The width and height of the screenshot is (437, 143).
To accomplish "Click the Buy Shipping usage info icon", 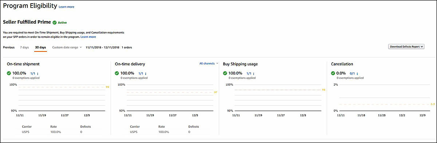I will tap(253, 73).
